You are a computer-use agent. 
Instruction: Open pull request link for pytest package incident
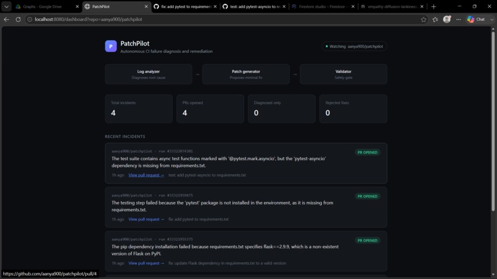coord(146,219)
